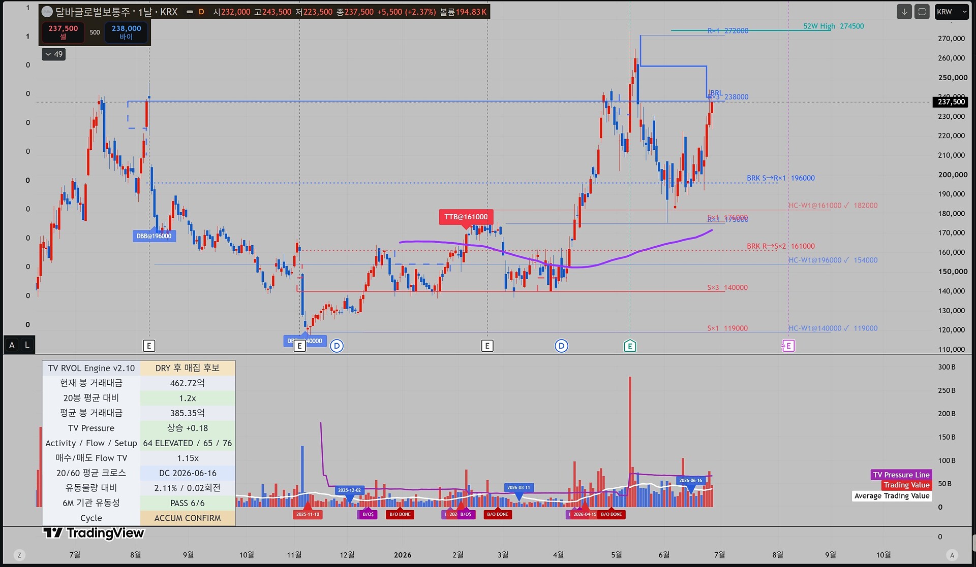Click the DRY 후 매집 후보 cell
This screenshot has width=976, height=567.
pyautogui.click(x=188, y=368)
